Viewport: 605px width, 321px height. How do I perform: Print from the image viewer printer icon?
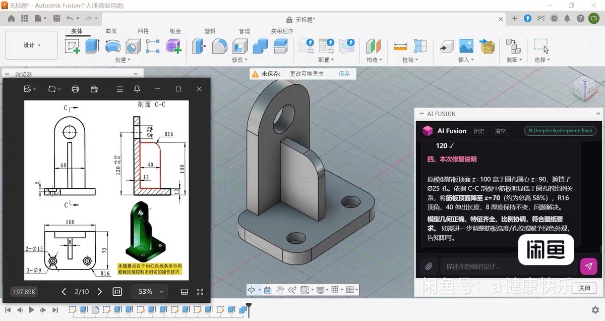pos(75,89)
